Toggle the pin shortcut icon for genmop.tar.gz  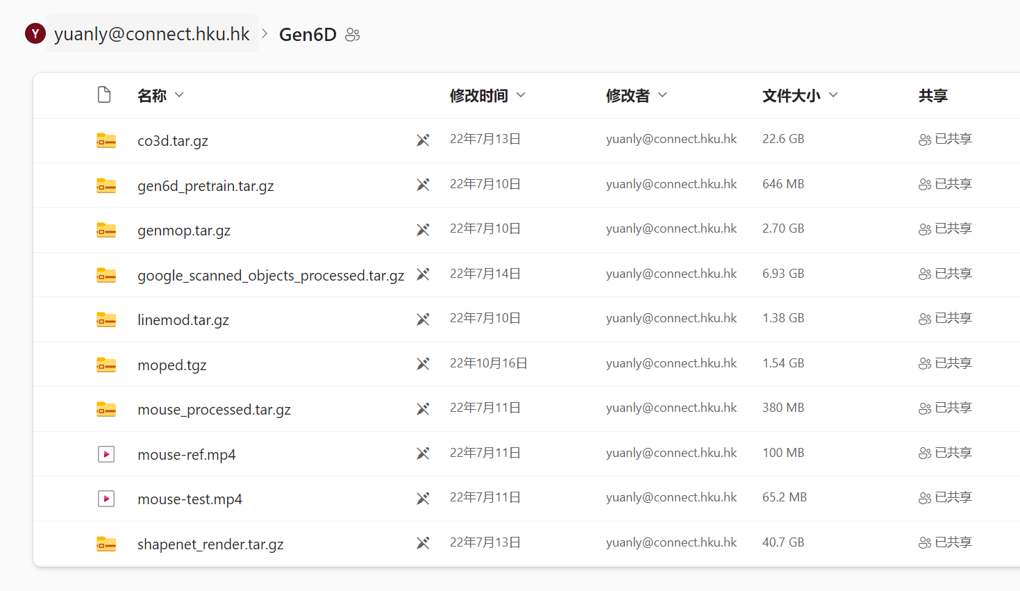(423, 229)
